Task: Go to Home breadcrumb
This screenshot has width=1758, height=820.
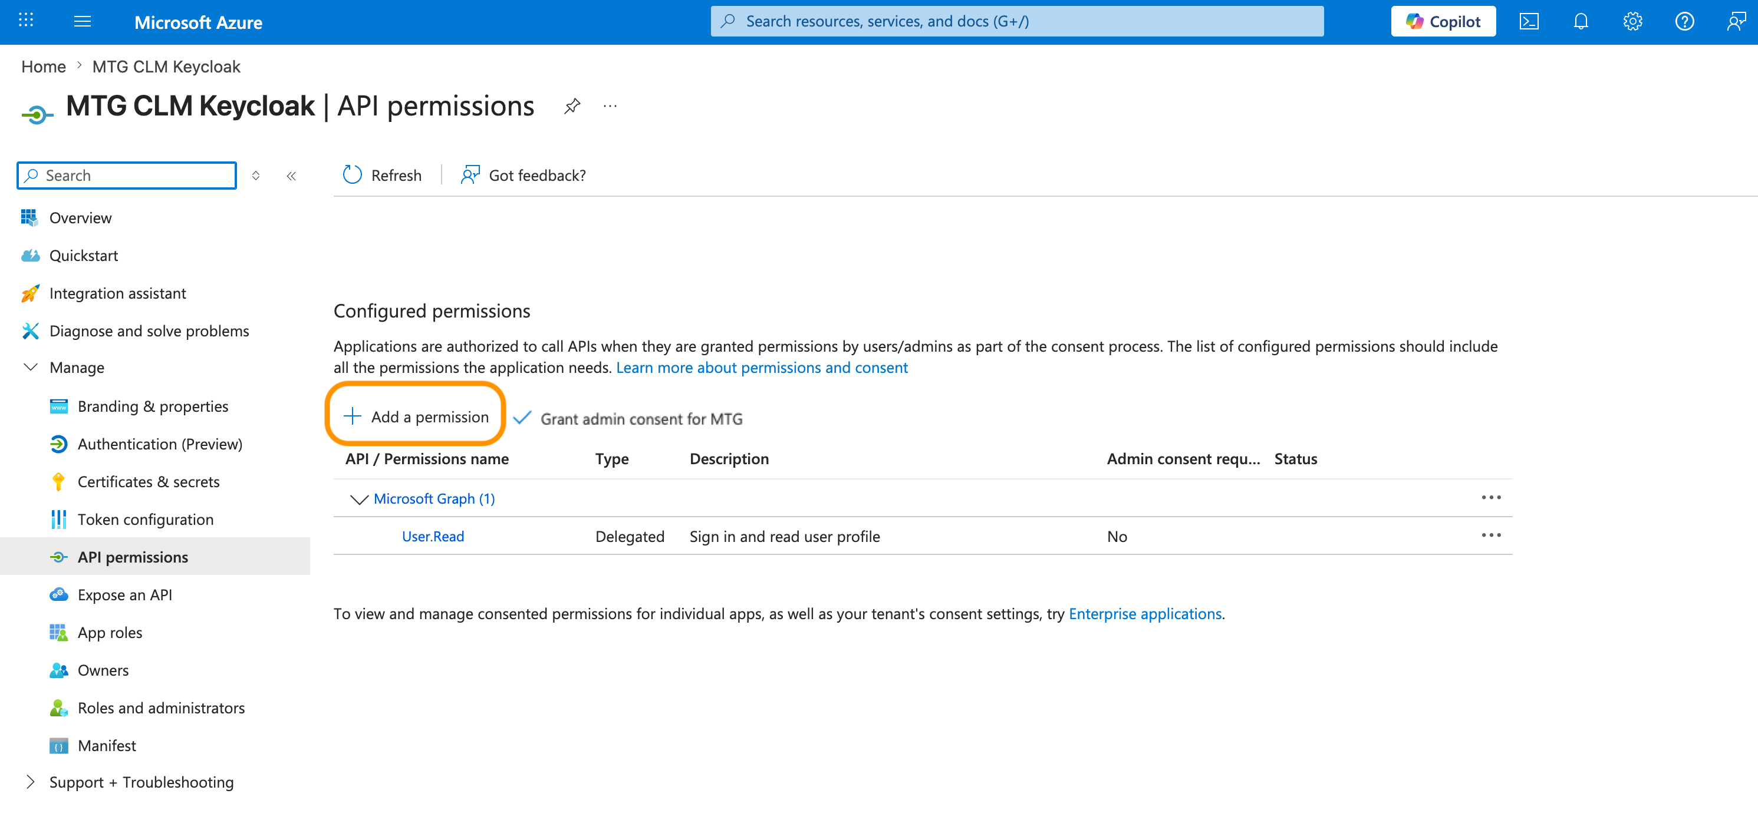Action: (x=44, y=66)
